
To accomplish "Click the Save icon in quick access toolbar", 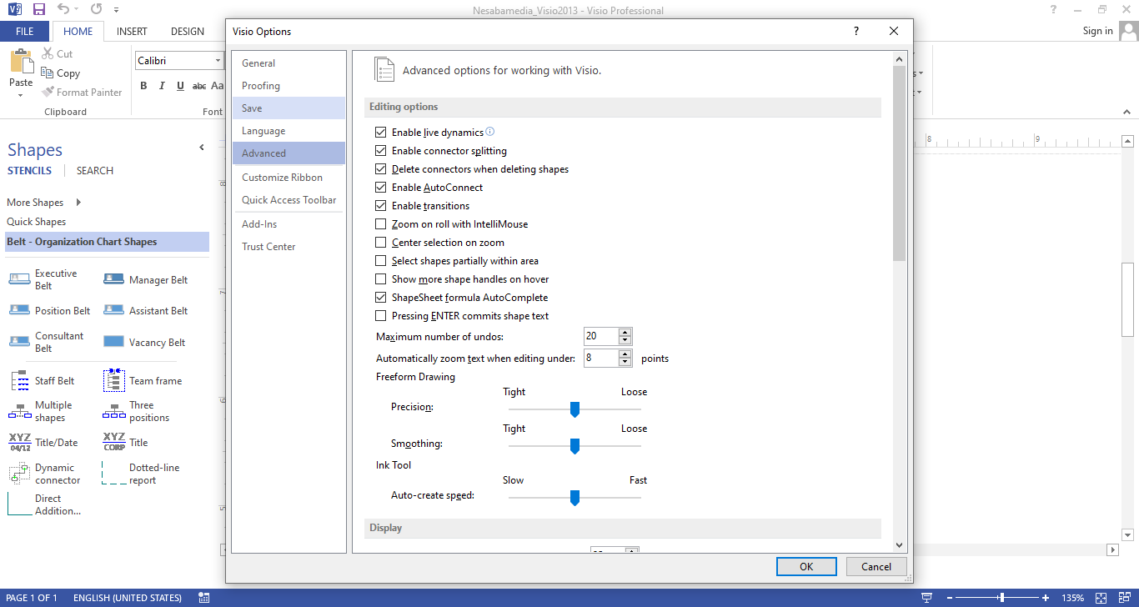I will (x=39, y=9).
